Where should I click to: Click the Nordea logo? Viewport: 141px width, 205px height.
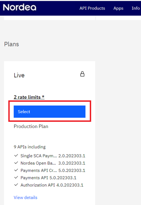click(20, 7)
